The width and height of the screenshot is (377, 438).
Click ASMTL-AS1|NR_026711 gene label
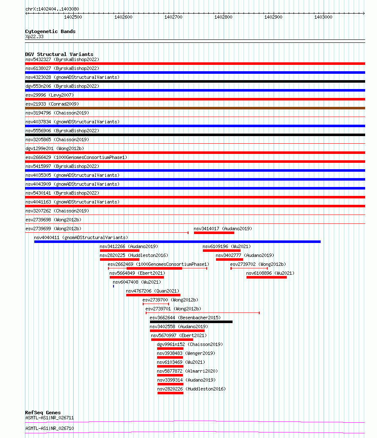point(50,418)
